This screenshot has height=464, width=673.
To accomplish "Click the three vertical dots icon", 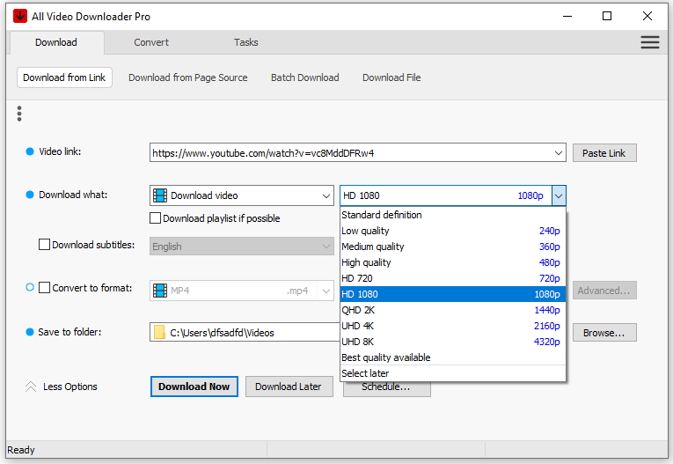I will (x=19, y=114).
